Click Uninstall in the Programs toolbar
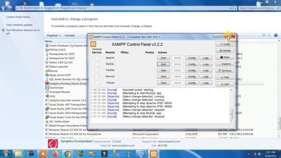 point(69,36)
